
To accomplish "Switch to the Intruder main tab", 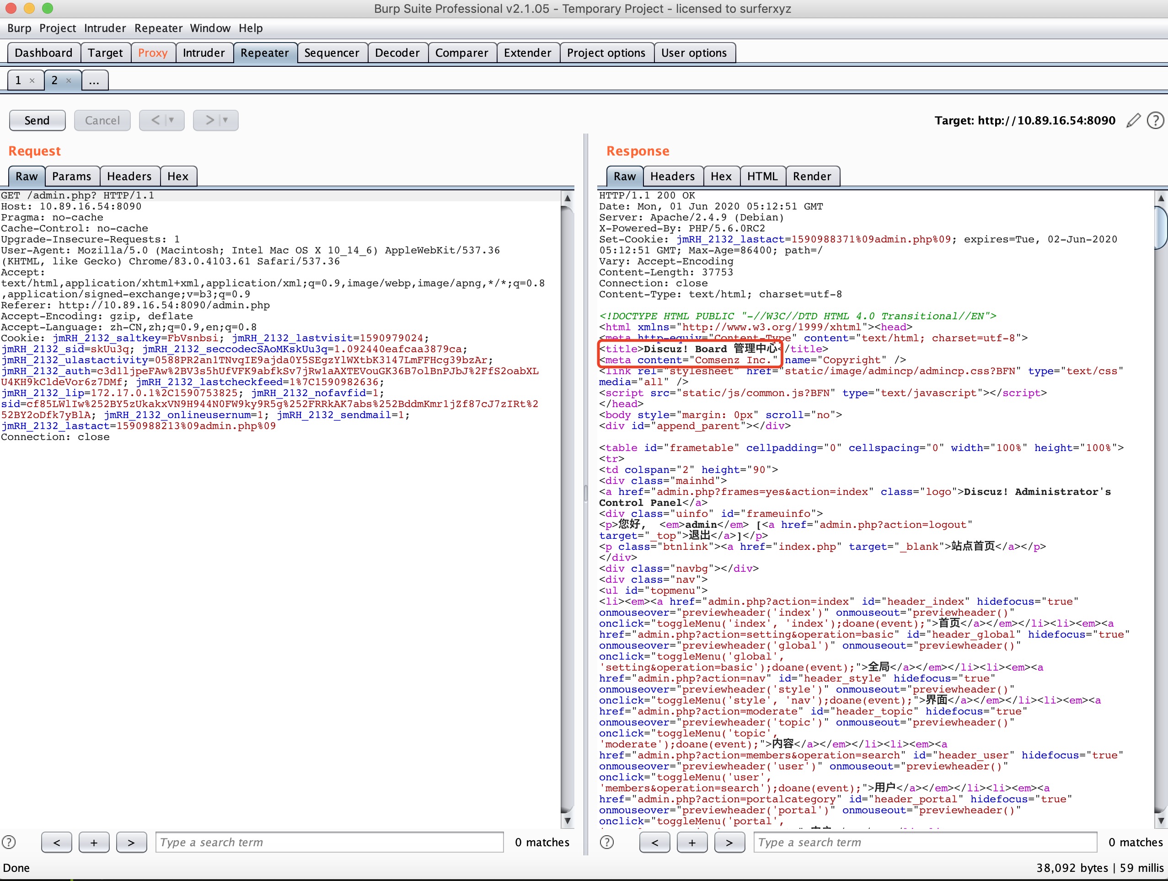I will click(x=204, y=53).
